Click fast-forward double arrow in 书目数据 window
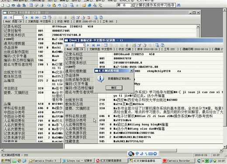Viewport: 227px width, 164px height. point(37,17)
